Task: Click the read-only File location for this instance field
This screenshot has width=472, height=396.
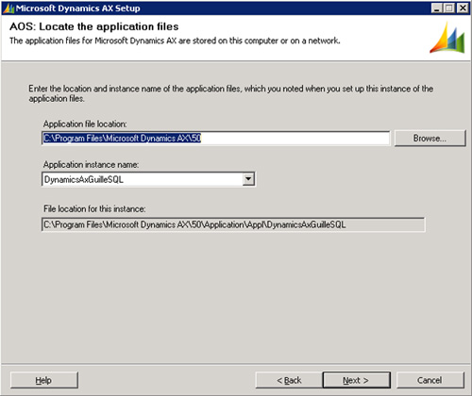Action: click(x=233, y=224)
